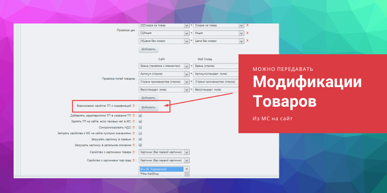Screen dimensions: 387x193
Task: Show hint for Удалять ТП на сайте option
Action: [x=133, y=121]
